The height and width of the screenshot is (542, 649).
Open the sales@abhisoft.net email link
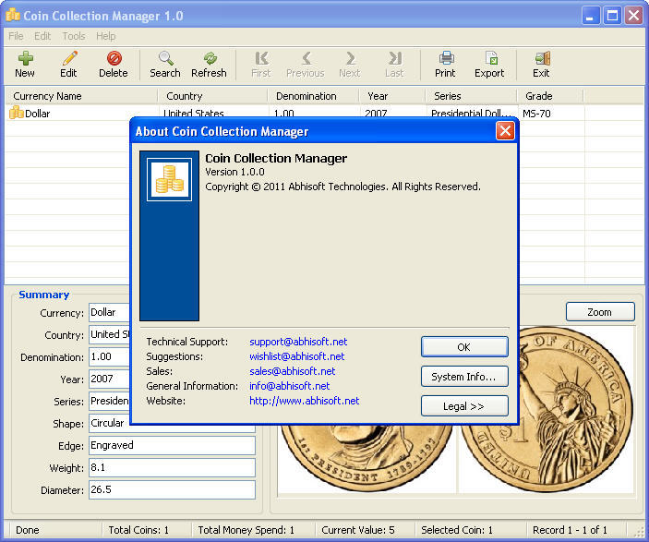(x=293, y=371)
